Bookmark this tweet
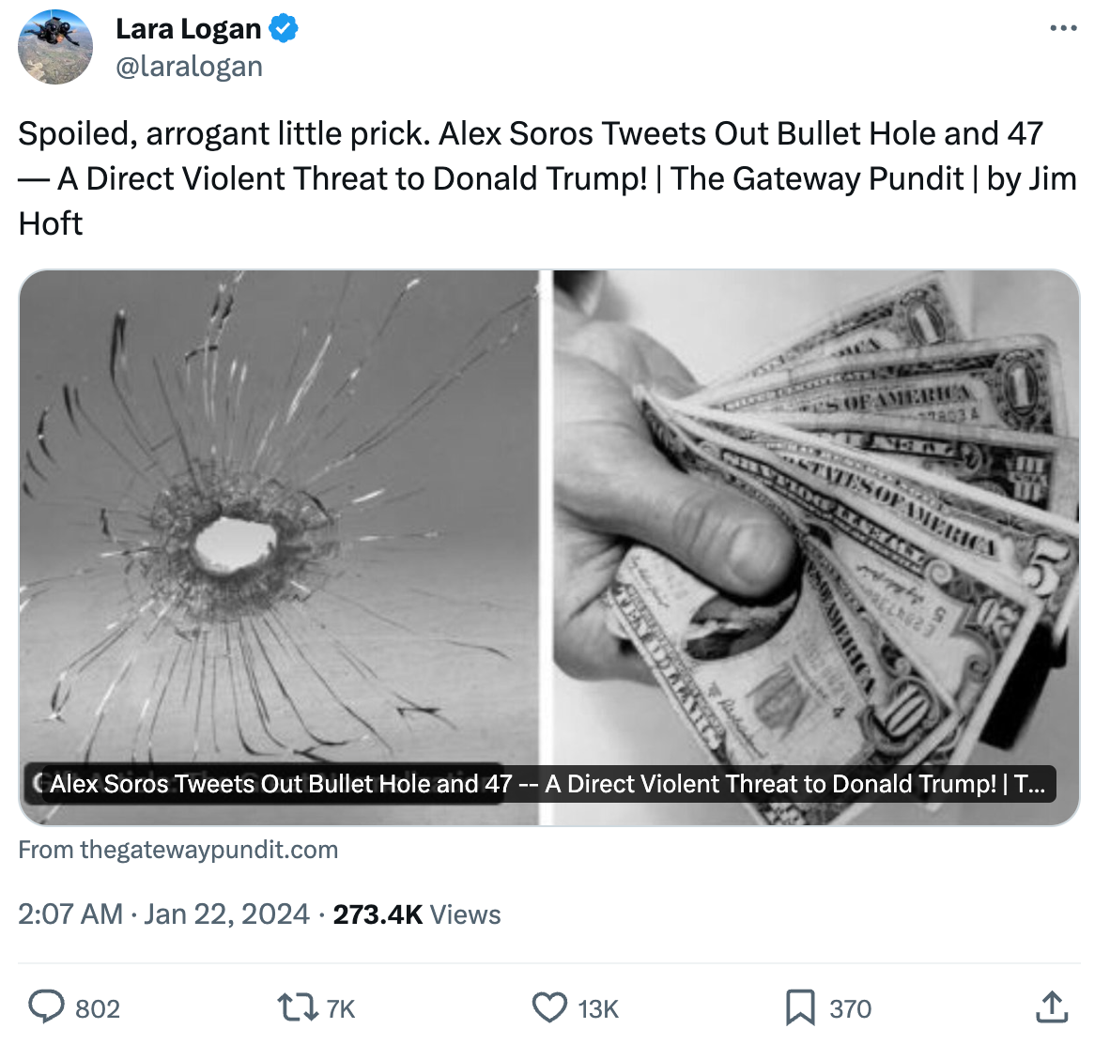The height and width of the screenshot is (1044, 1110). [x=800, y=1007]
